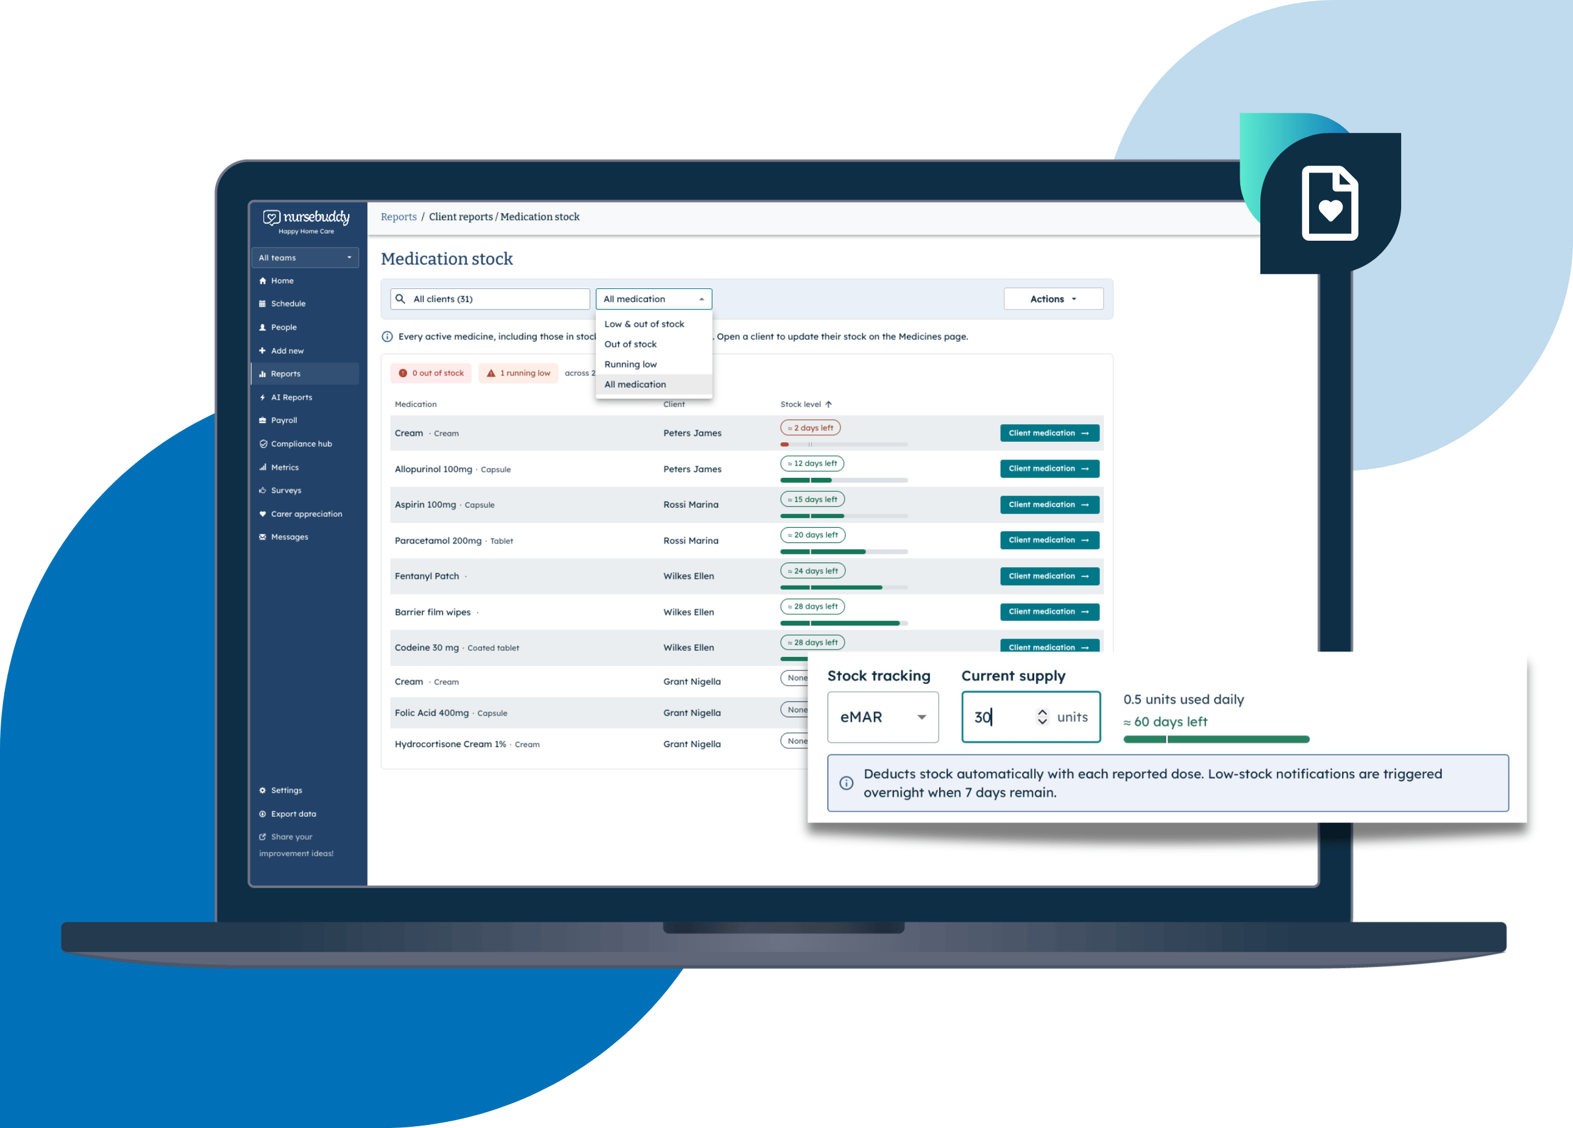
Task: Click info icon beside Every active medicine
Action: (x=387, y=337)
